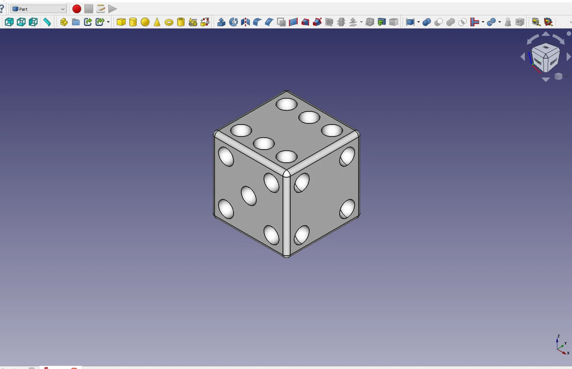The width and height of the screenshot is (572, 369).
Task: Select the Loft tool
Action: pyautogui.click(x=305, y=22)
